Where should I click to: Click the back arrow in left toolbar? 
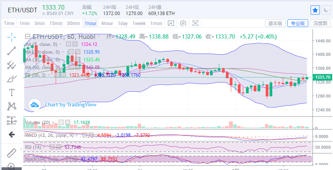tap(12, 135)
